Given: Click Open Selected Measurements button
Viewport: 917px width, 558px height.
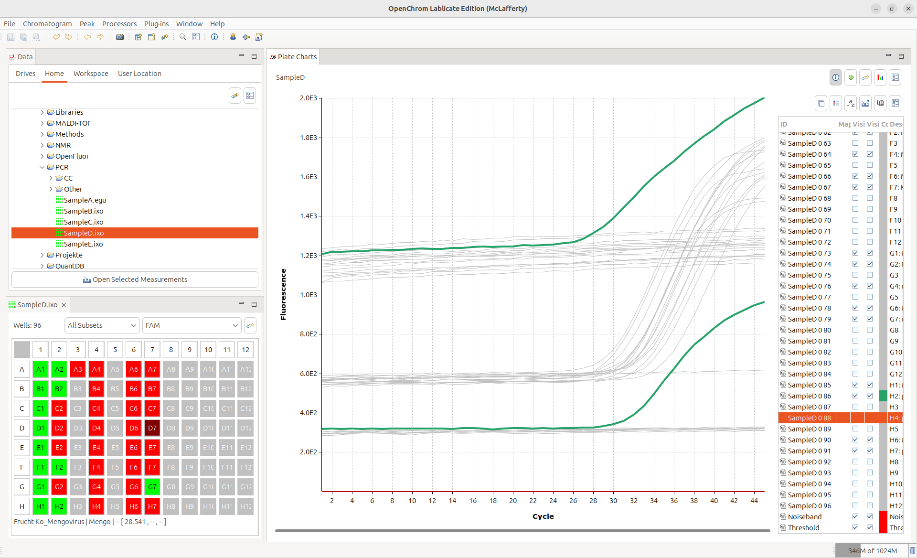Looking at the screenshot, I should pyautogui.click(x=135, y=279).
